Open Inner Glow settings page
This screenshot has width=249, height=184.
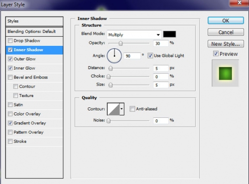24,68
